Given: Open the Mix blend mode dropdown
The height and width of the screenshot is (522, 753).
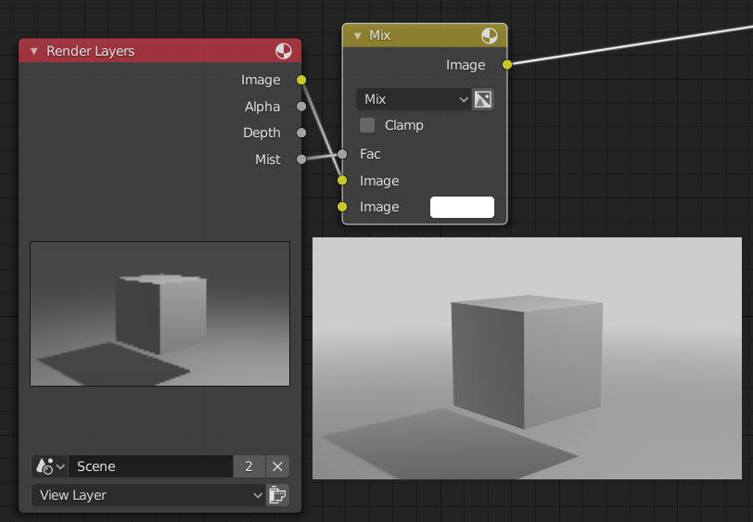Looking at the screenshot, I should click(414, 99).
